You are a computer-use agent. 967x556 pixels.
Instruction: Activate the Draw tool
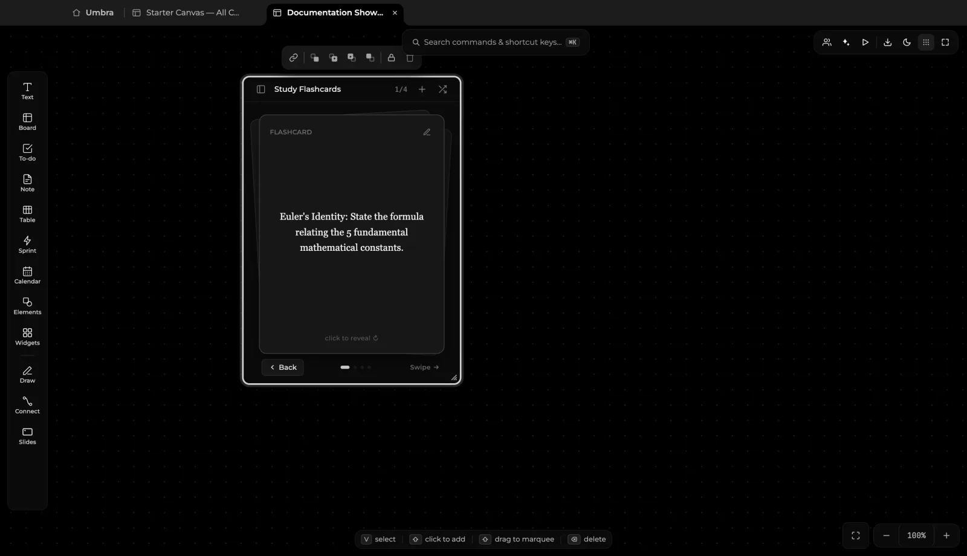point(27,375)
